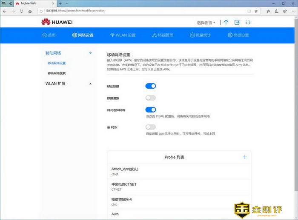Click the update arrow icon in header

tap(226, 23)
